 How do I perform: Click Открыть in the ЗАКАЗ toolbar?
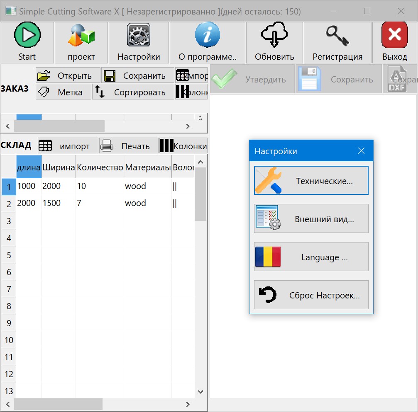(68, 75)
